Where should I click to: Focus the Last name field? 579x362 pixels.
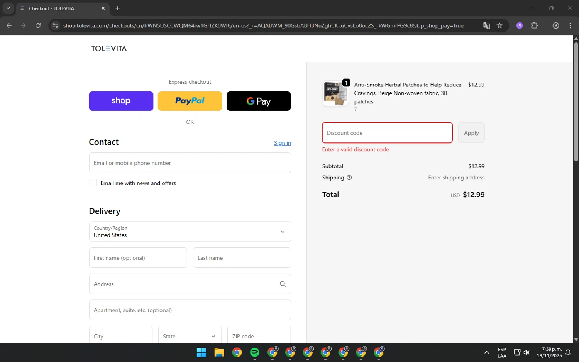tap(242, 258)
